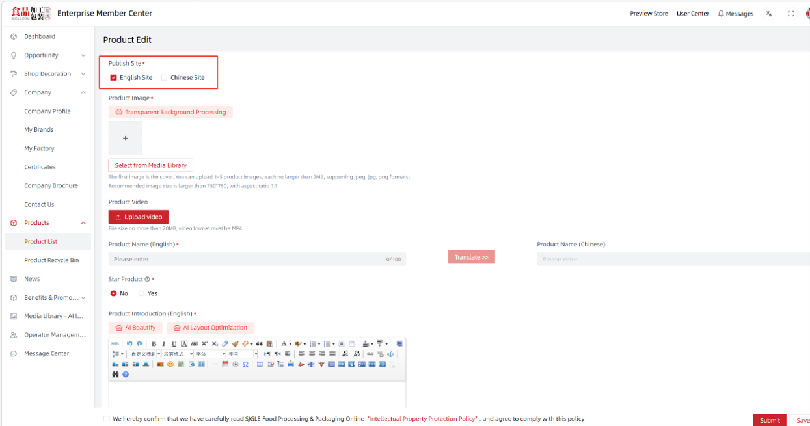This screenshot has height=426, width=810.
Task: Click the omega special character icon
Action: 245,364
